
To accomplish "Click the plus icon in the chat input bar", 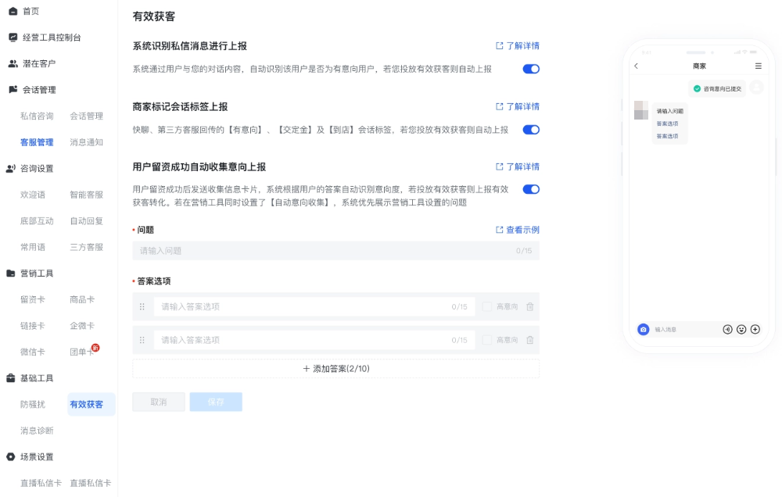I will pyautogui.click(x=755, y=330).
